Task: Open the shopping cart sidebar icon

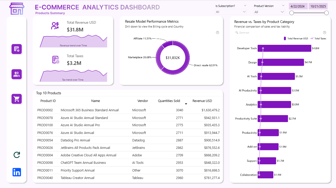Action: 17,99
